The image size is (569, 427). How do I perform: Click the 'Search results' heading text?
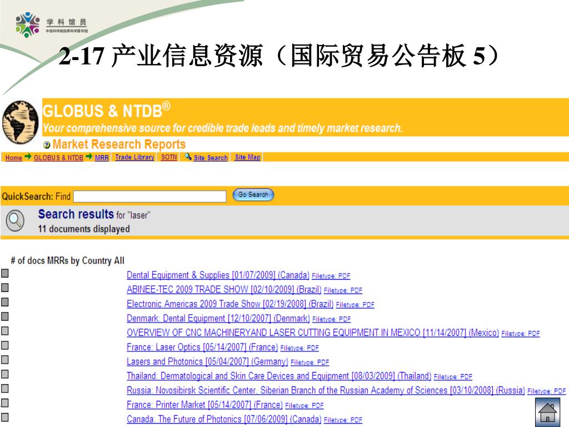pos(76,214)
